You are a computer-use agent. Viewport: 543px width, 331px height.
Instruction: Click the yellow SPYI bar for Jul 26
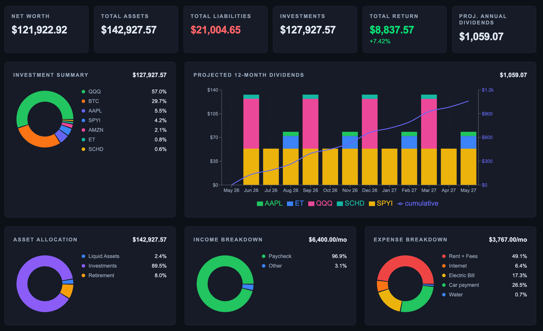[271, 167]
